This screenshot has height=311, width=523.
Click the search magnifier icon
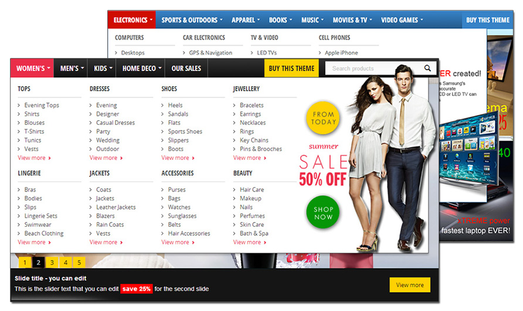click(427, 69)
